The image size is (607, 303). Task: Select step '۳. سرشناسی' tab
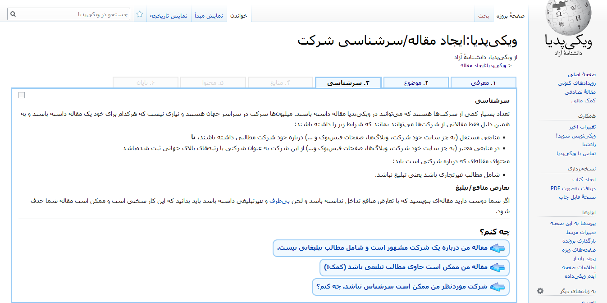348,83
